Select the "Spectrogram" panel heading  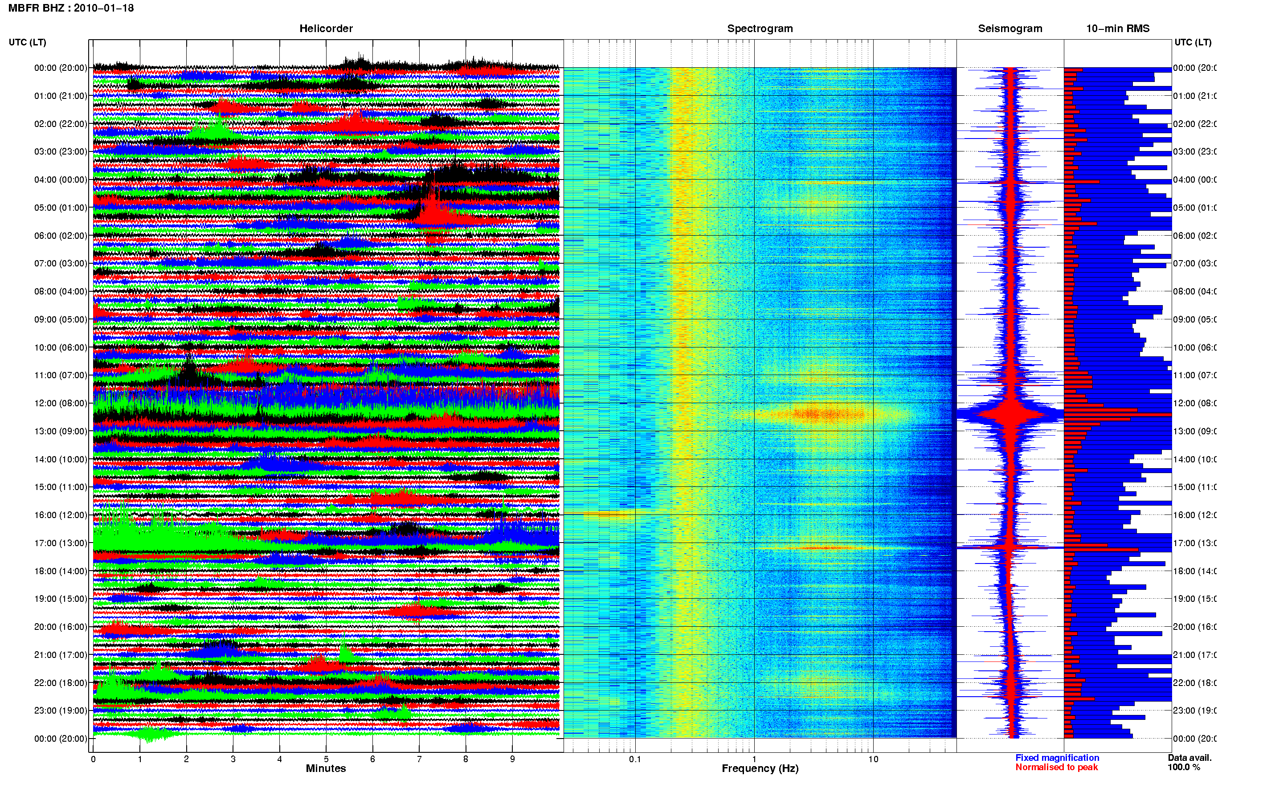760,29
